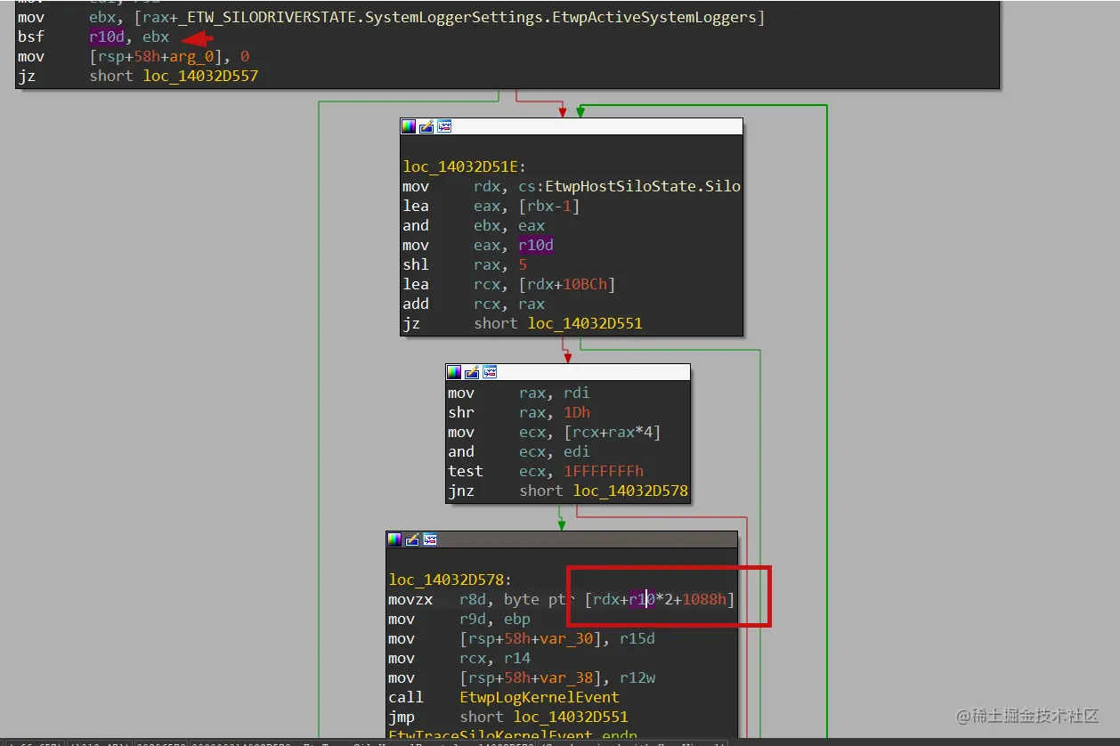Follow 'loc_14032D551' in the jz line

585,323
